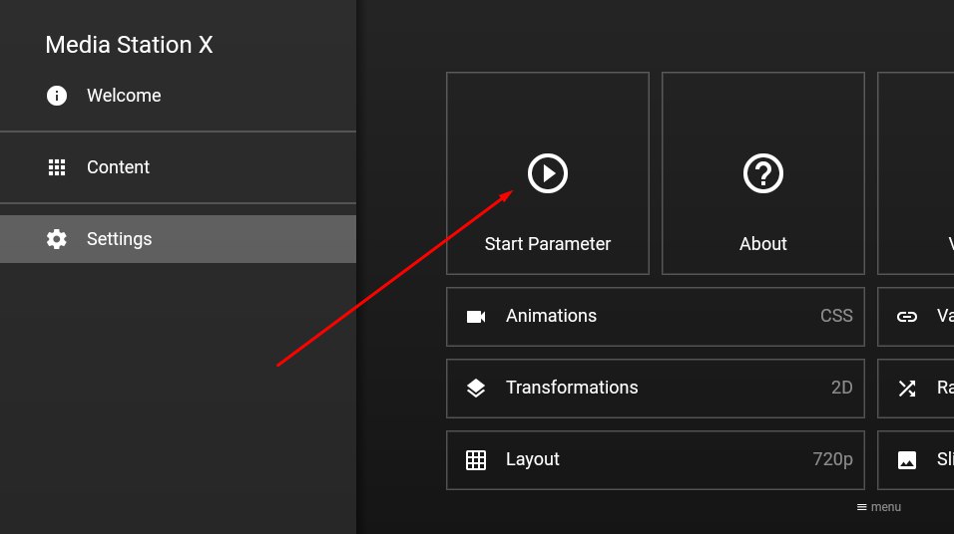Open the Welcome menu item
This screenshot has width=954, height=534.
(178, 96)
